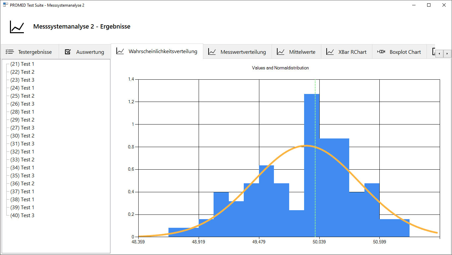Select tree item (29) Test 2

(22, 120)
